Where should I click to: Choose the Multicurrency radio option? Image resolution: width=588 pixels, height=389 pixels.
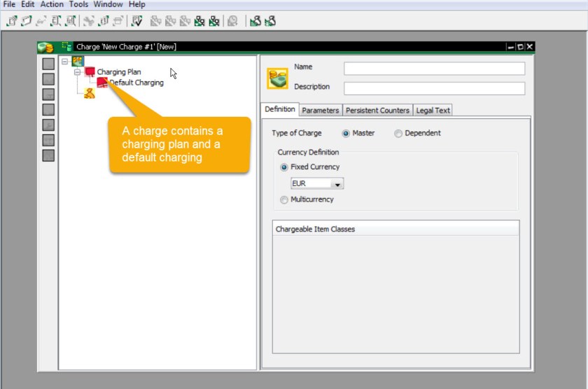tap(283, 200)
